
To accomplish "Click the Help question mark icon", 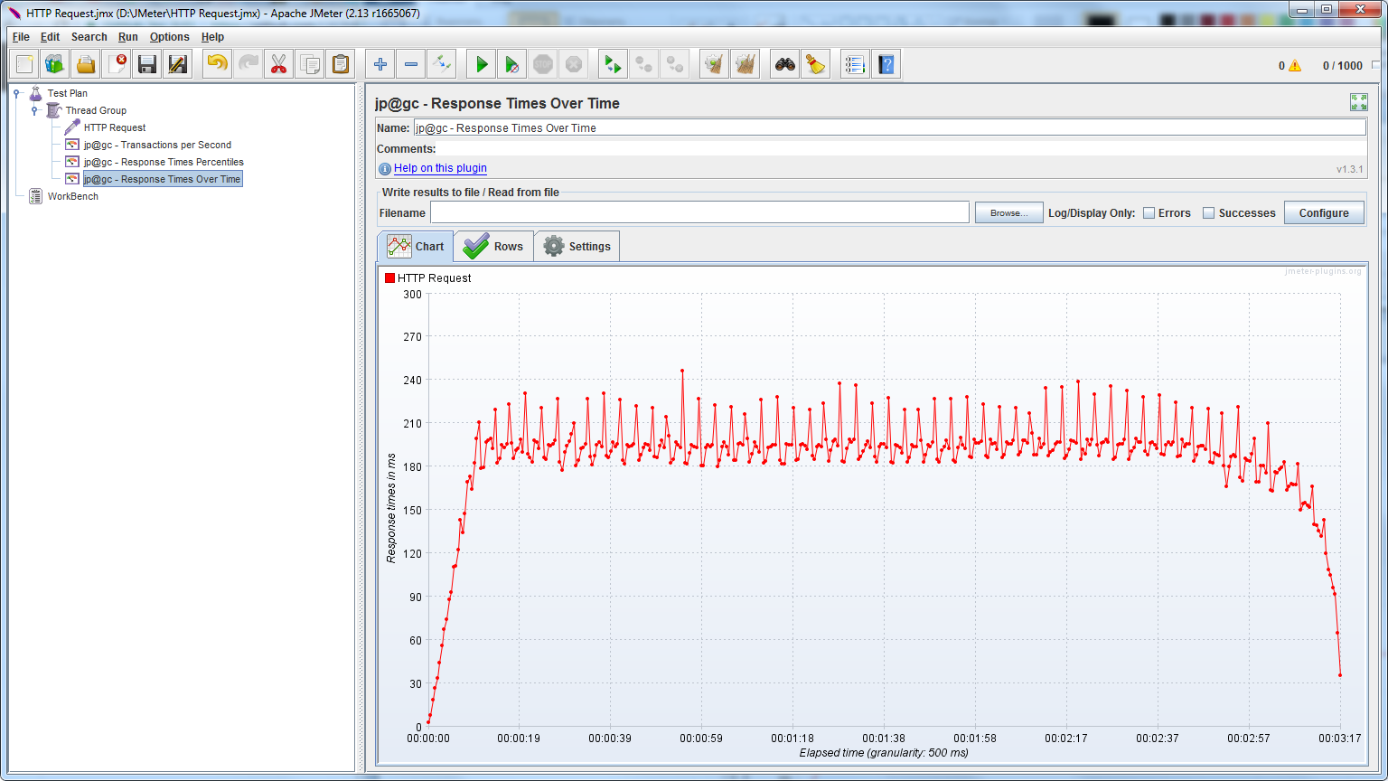I will [886, 64].
